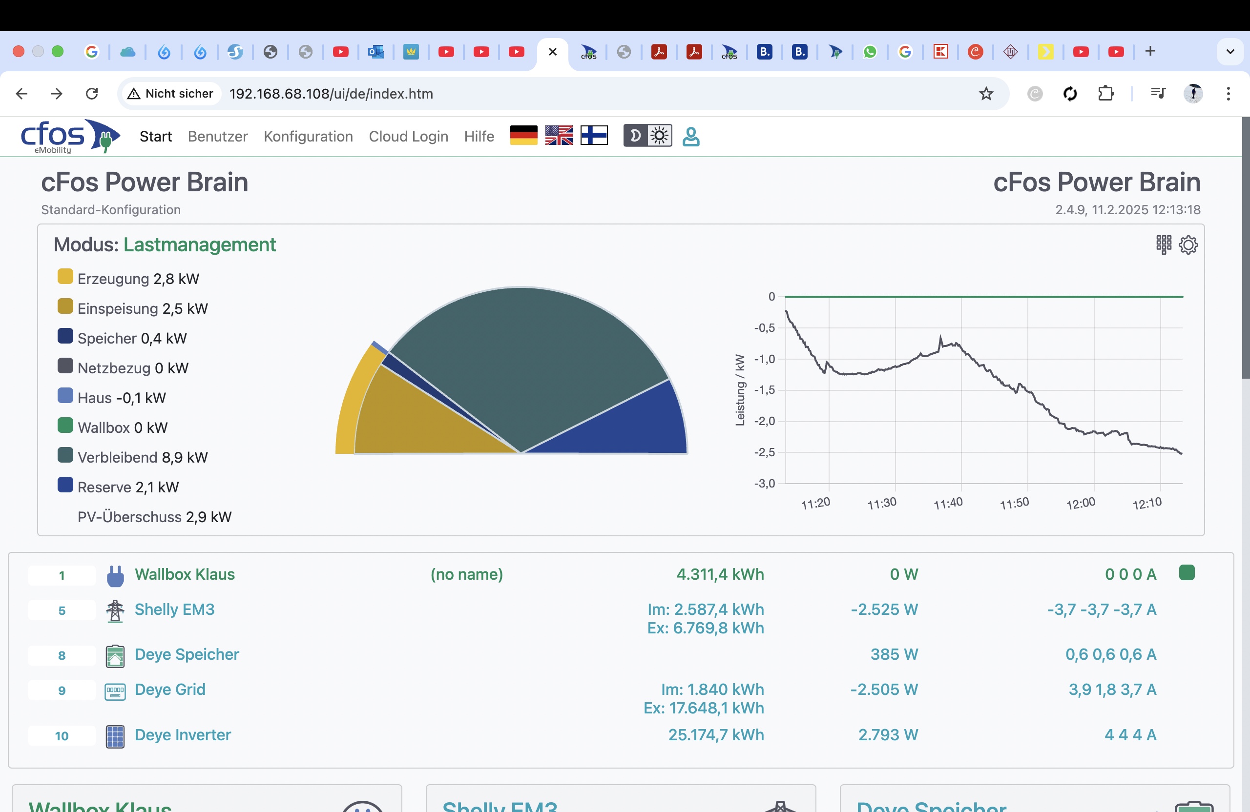Viewport: 1250px width, 812px height.
Task: Click the device number 1 field
Action: tap(62, 575)
